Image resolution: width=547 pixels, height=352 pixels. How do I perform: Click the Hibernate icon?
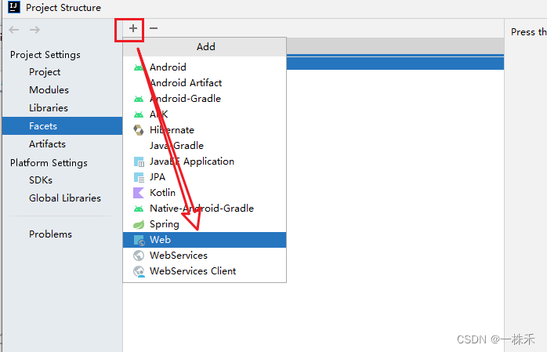point(139,130)
